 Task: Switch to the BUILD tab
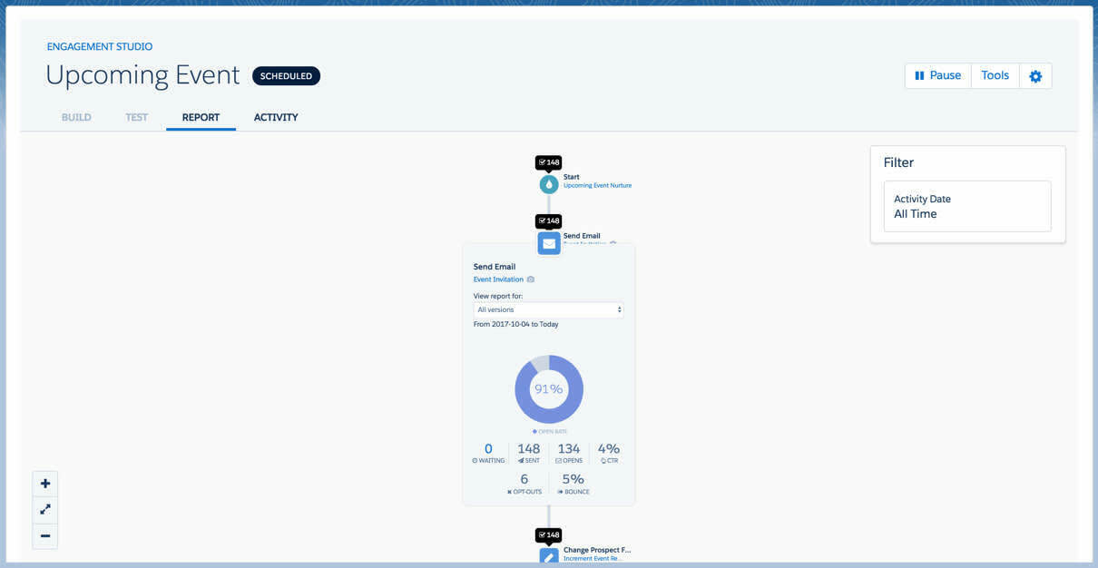coord(76,117)
